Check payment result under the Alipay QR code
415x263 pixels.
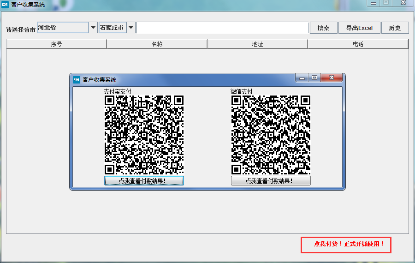(144, 181)
